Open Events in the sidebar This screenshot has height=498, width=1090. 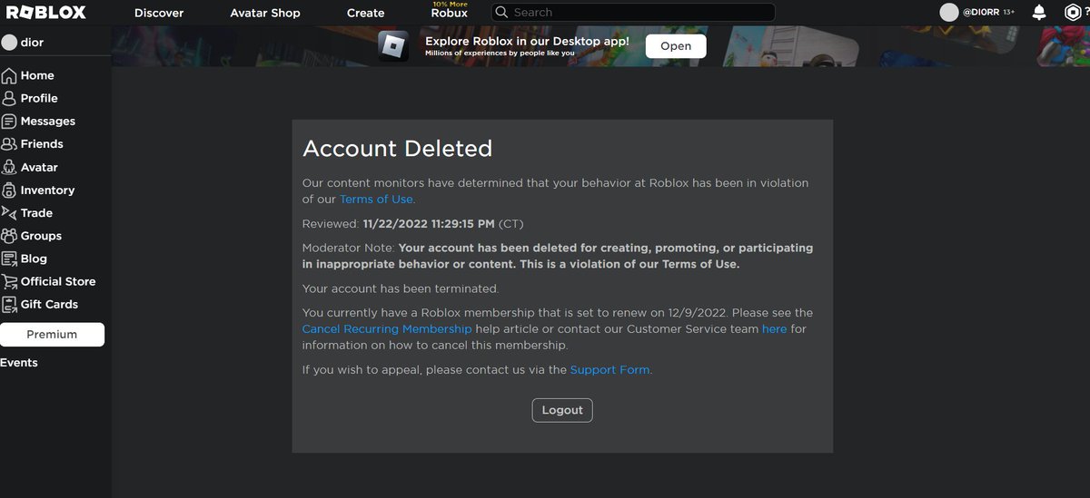tap(19, 362)
